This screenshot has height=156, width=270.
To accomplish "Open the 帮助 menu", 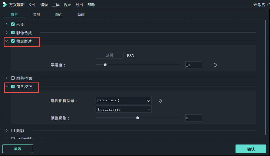I will coord(91,5).
